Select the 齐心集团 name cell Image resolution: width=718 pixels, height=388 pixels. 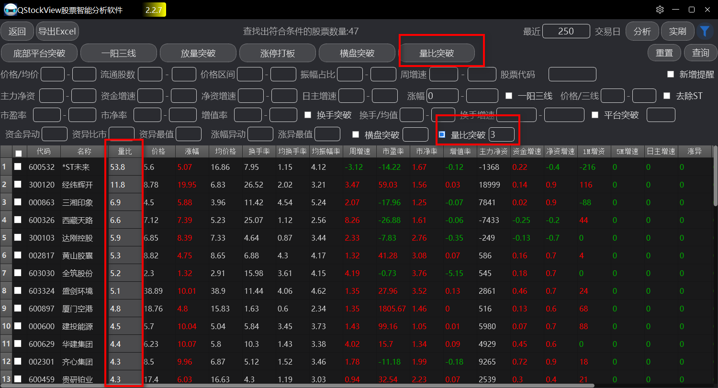84,362
